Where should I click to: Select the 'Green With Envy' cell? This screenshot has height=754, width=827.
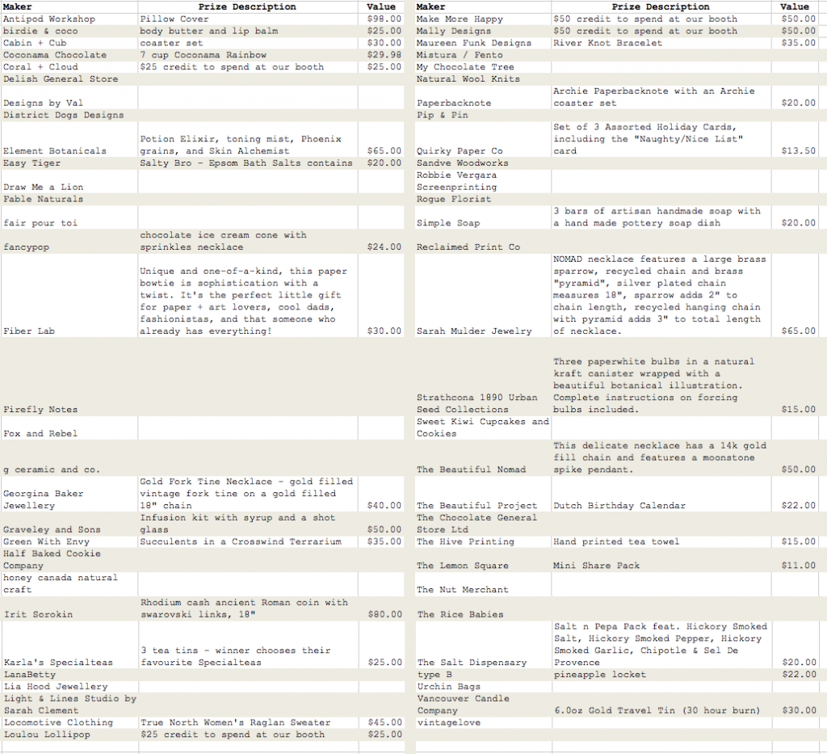pos(69,542)
